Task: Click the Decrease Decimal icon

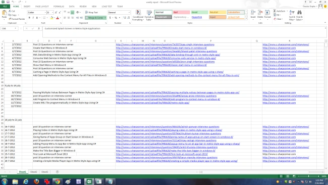Action: coord(129,18)
